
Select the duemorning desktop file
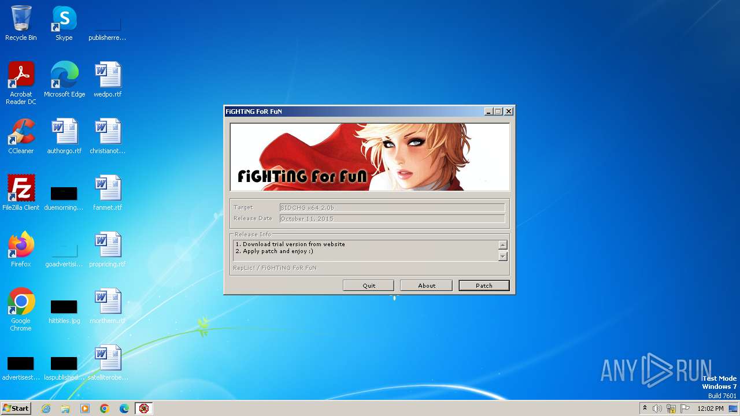[64, 196]
